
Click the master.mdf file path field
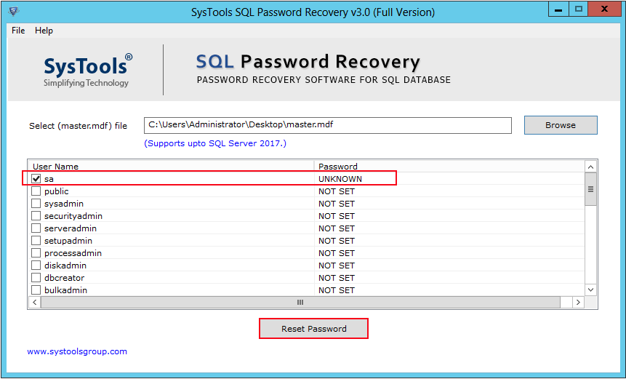tap(327, 125)
